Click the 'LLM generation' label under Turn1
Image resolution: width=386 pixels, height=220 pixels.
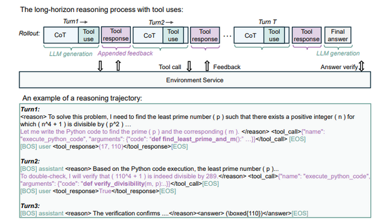click(71, 54)
